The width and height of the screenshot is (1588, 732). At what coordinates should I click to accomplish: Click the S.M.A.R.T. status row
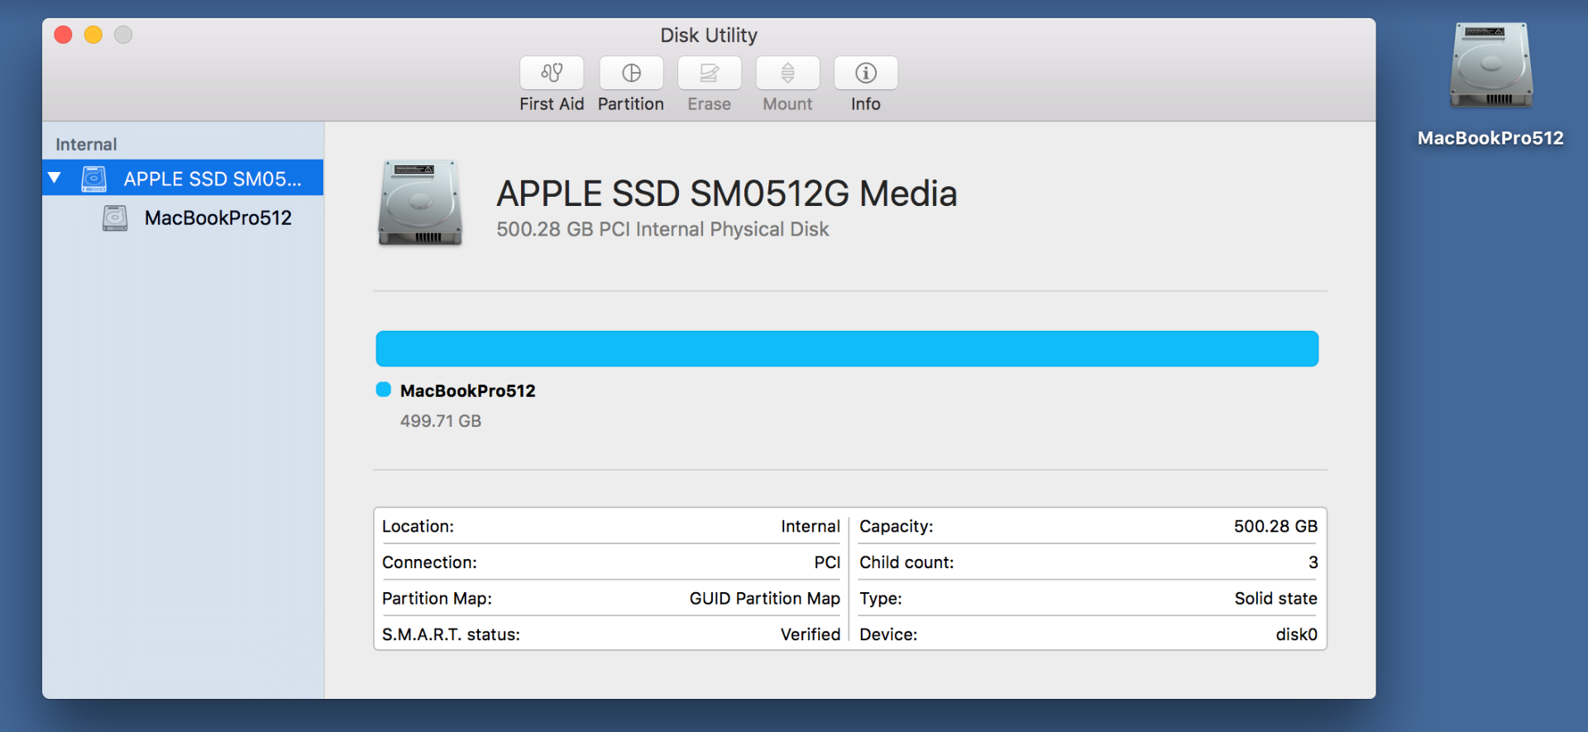610,634
